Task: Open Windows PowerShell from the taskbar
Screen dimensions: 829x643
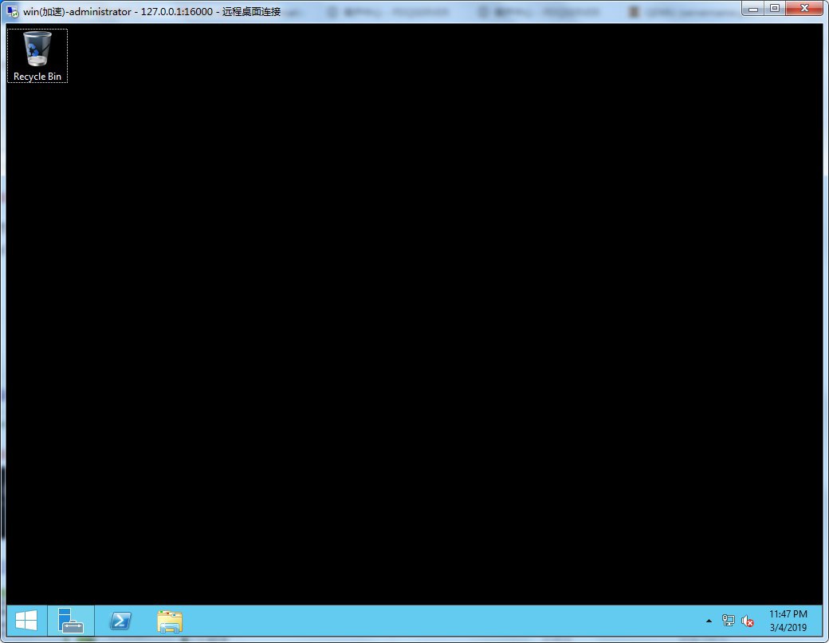Action: point(120,621)
